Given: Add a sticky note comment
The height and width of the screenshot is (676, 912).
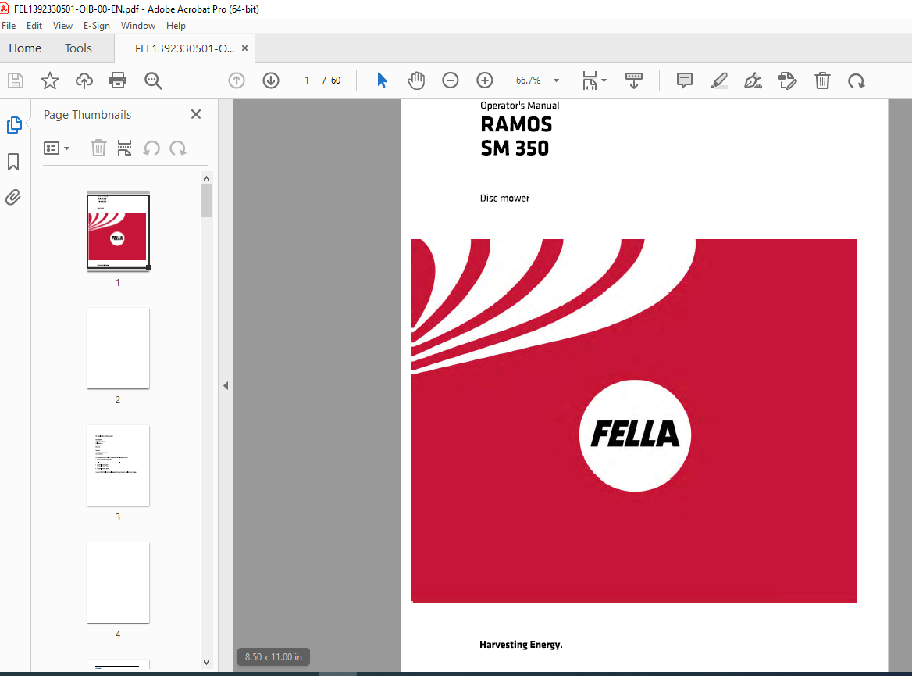Looking at the screenshot, I should click(x=685, y=80).
